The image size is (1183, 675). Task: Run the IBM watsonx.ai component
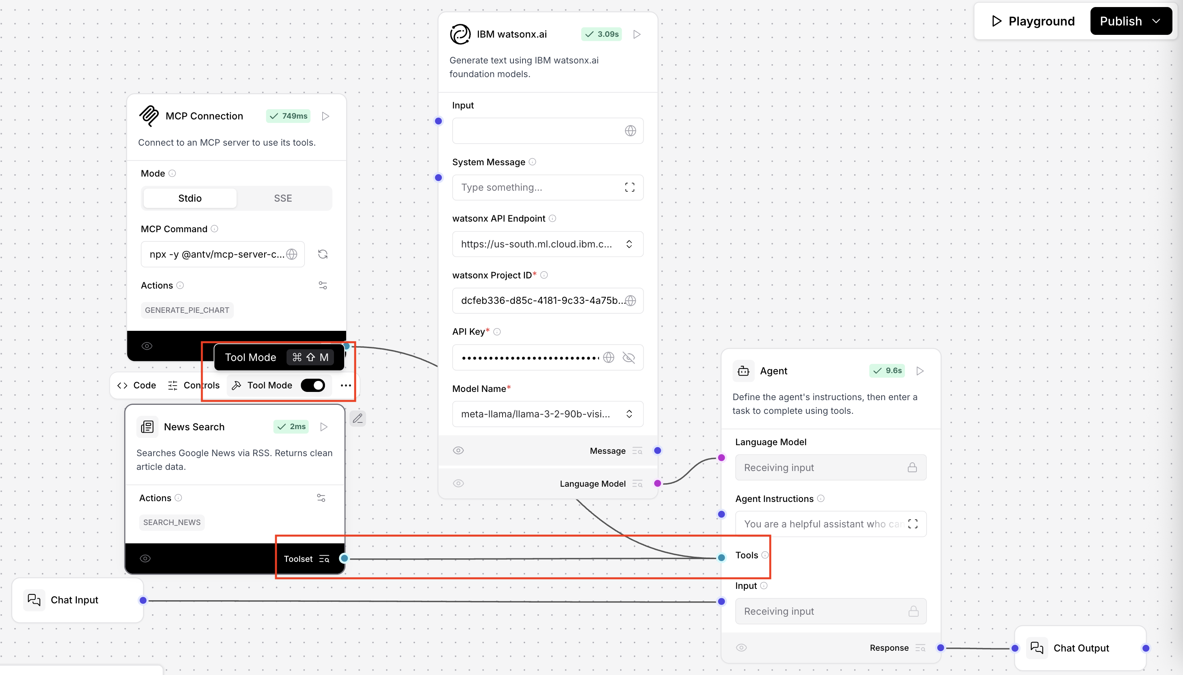click(x=637, y=34)
